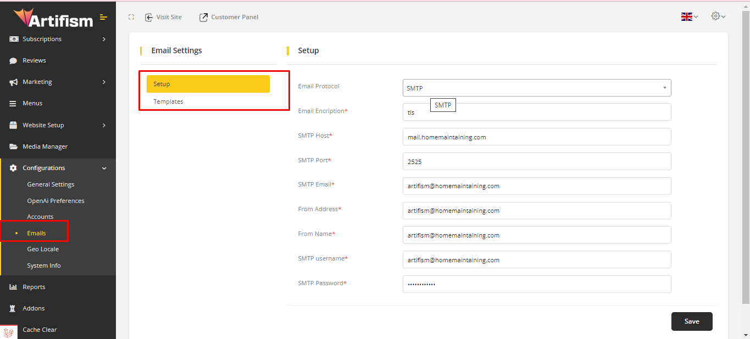Click the Laravel debug icon bottom-left

pyautogui.click(x=8, y=332)
